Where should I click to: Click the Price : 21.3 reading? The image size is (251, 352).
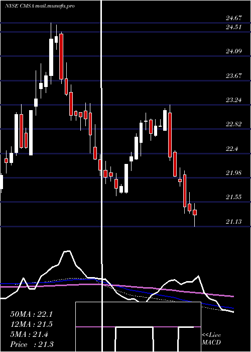32,344
